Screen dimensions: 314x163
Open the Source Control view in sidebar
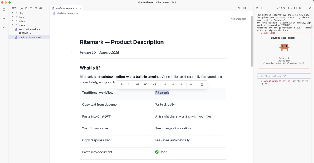pos(4,27)
